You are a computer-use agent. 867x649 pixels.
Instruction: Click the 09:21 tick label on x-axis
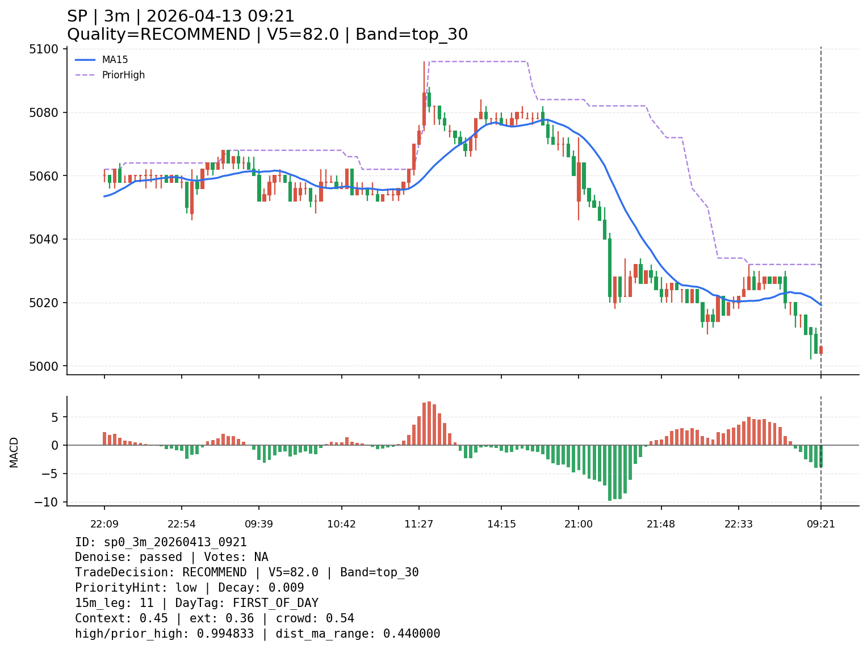[821, 524]
